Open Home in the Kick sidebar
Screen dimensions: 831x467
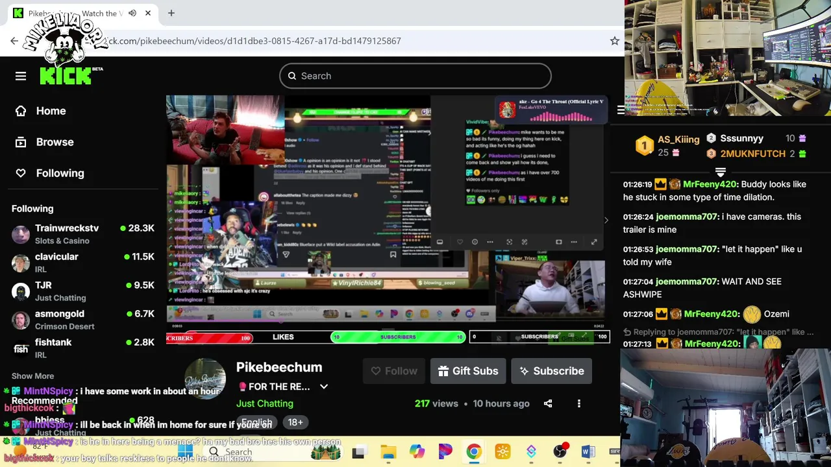(51, 111)
